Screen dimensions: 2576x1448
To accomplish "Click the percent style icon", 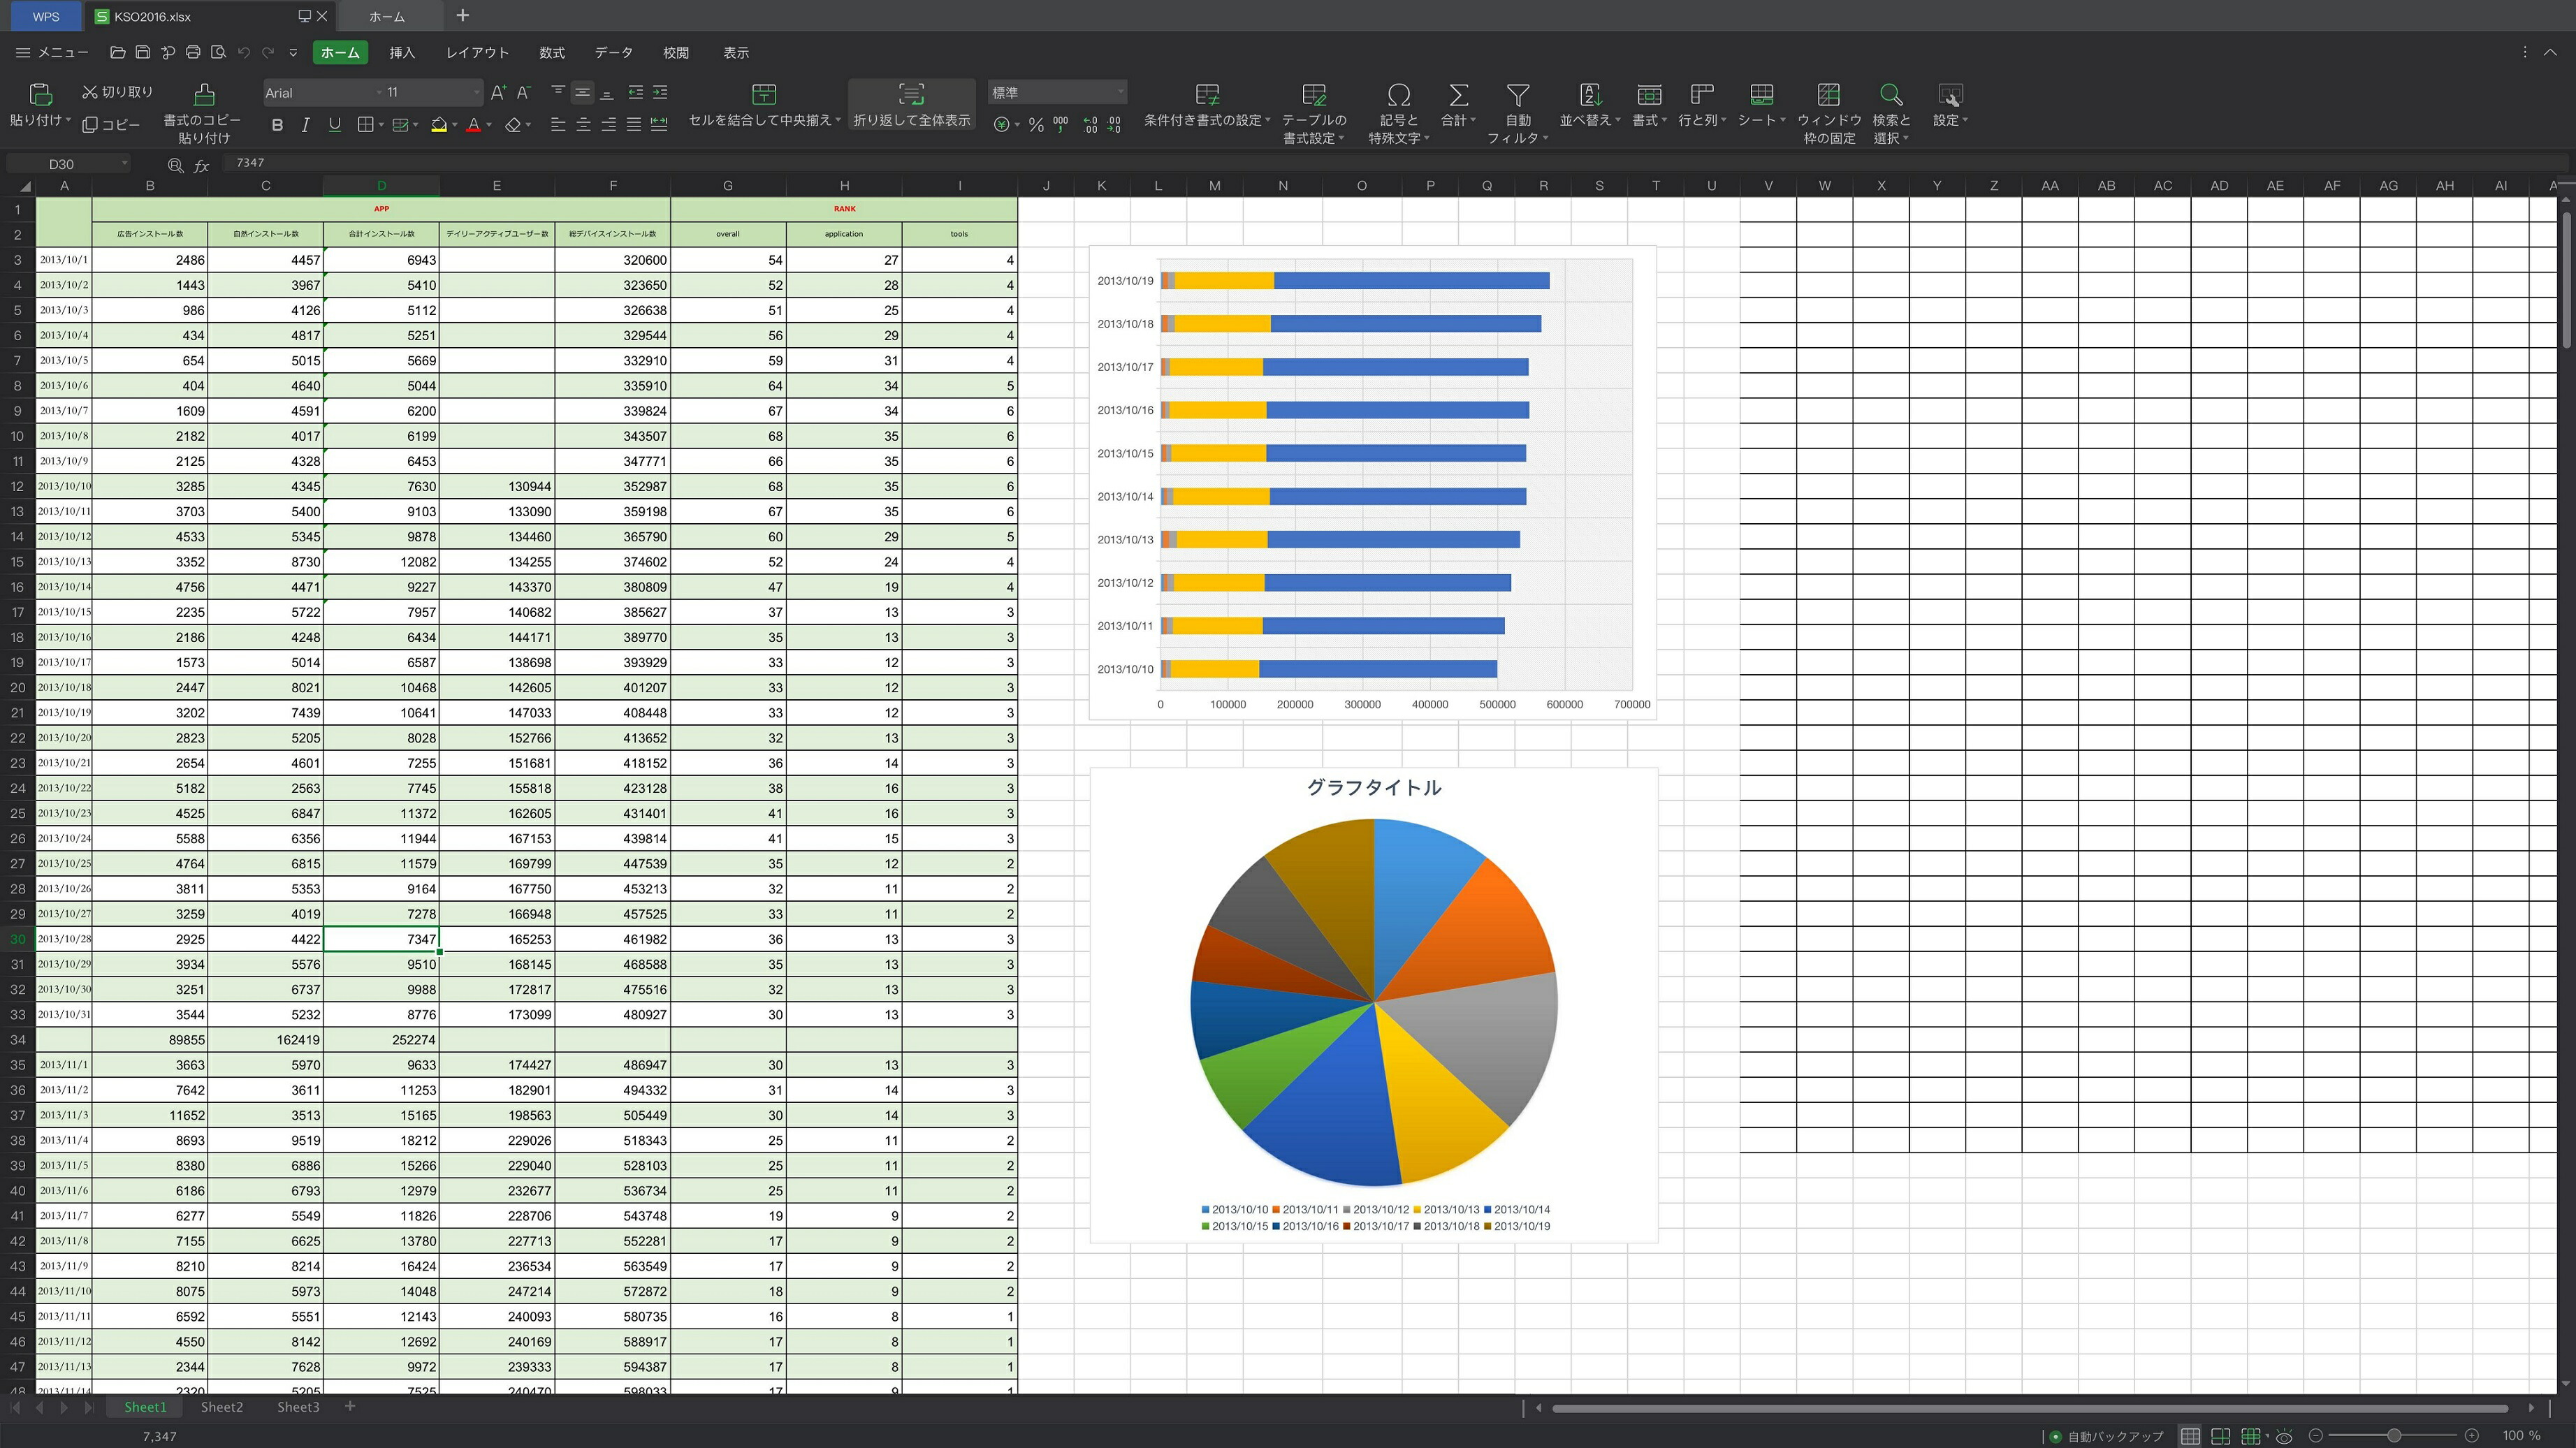I will coord(1036,125).
